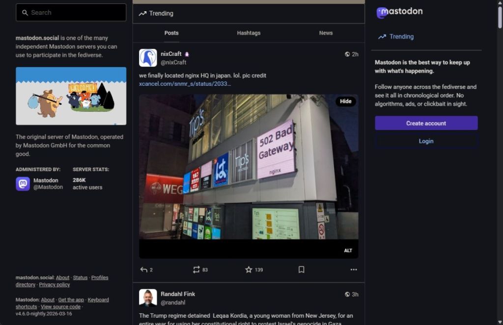Hide the image in nixCraft's post
This screenshot has width=503, height=325.
pos(346,101)
